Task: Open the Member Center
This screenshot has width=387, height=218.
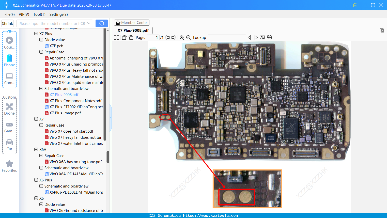Action: click(x=132, y=23)
